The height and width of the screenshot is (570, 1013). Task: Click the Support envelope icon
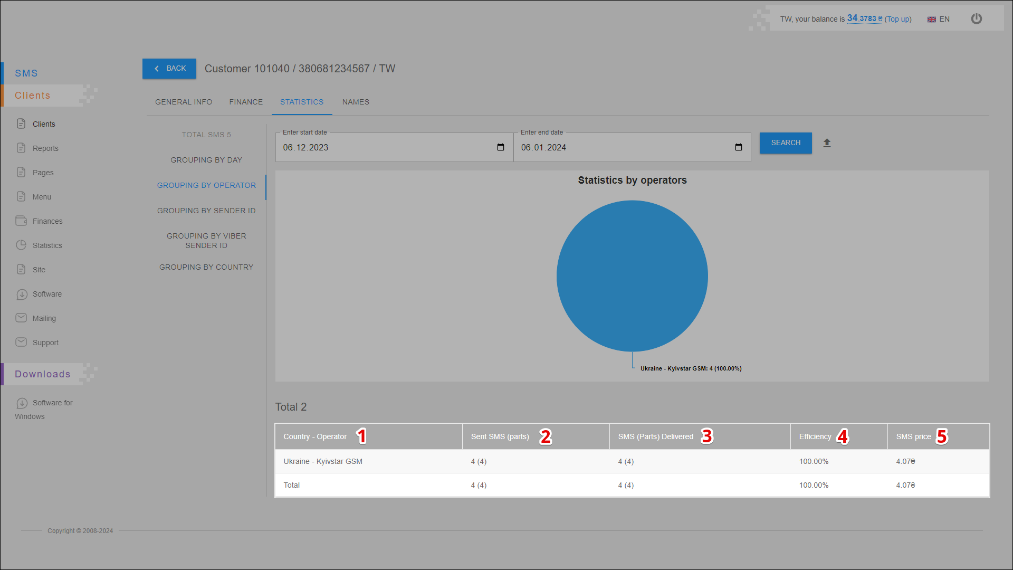pos(21,342)
